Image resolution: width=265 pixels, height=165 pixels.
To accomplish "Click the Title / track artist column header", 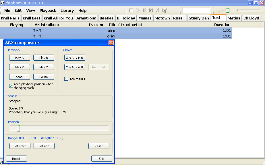I will point(156,25).
